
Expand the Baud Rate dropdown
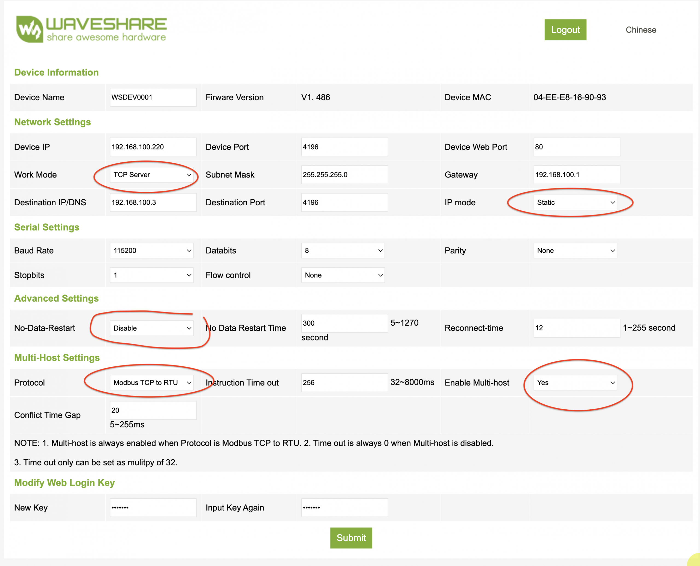151,250
